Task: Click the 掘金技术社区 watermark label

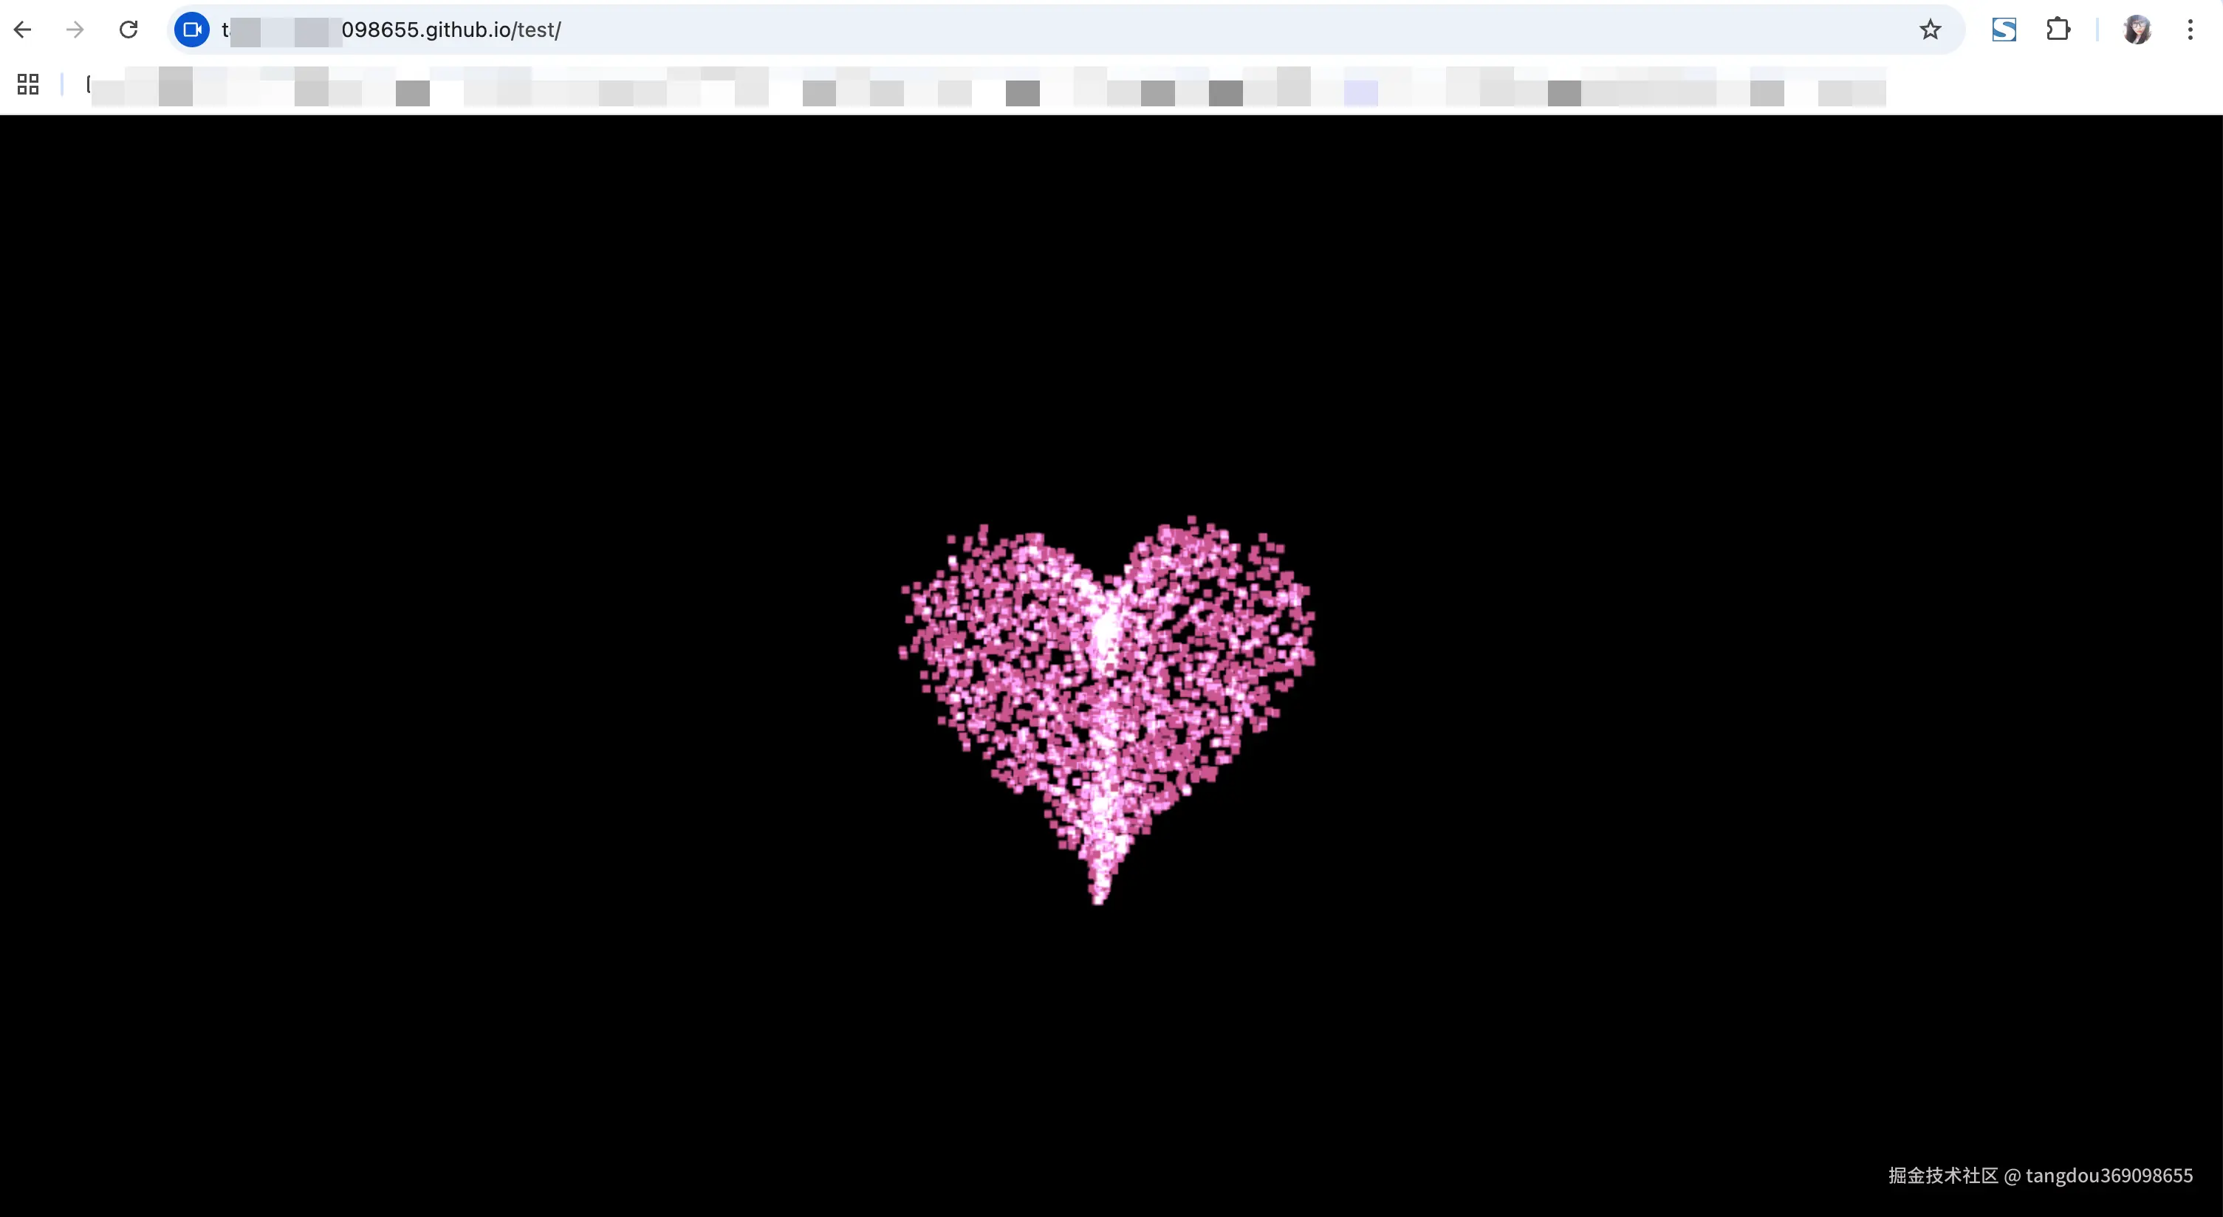Action: coord(1942,1176)
